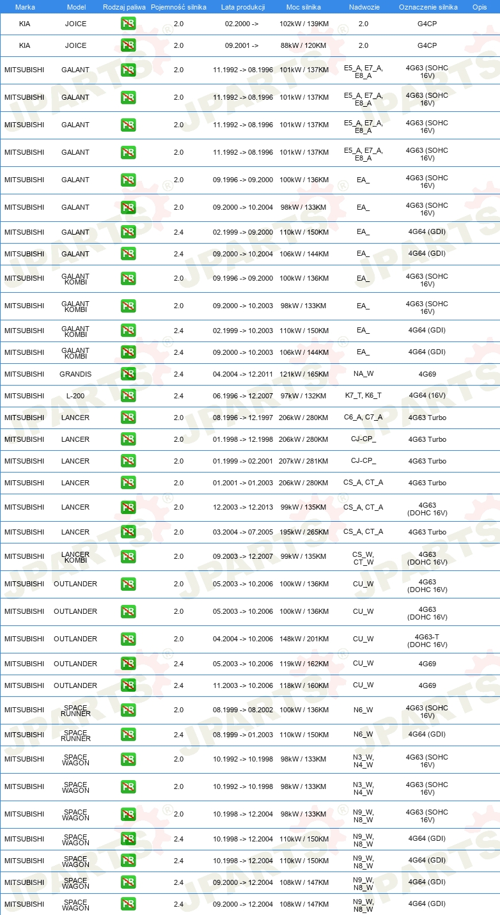Click the fuel icon for GALANT KOMBI 2.4 150KM
500x915 pixels.
pos(128,331)
